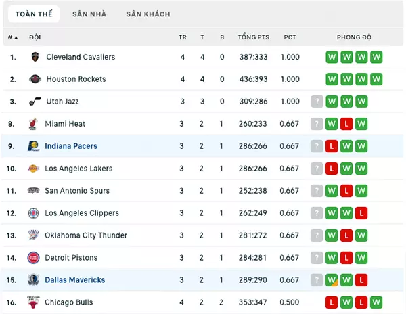The height and width of the screenshot is (314, 406).
Task: Open the Los Angeles Clippers team link
Action: click(x=82, y=213)
